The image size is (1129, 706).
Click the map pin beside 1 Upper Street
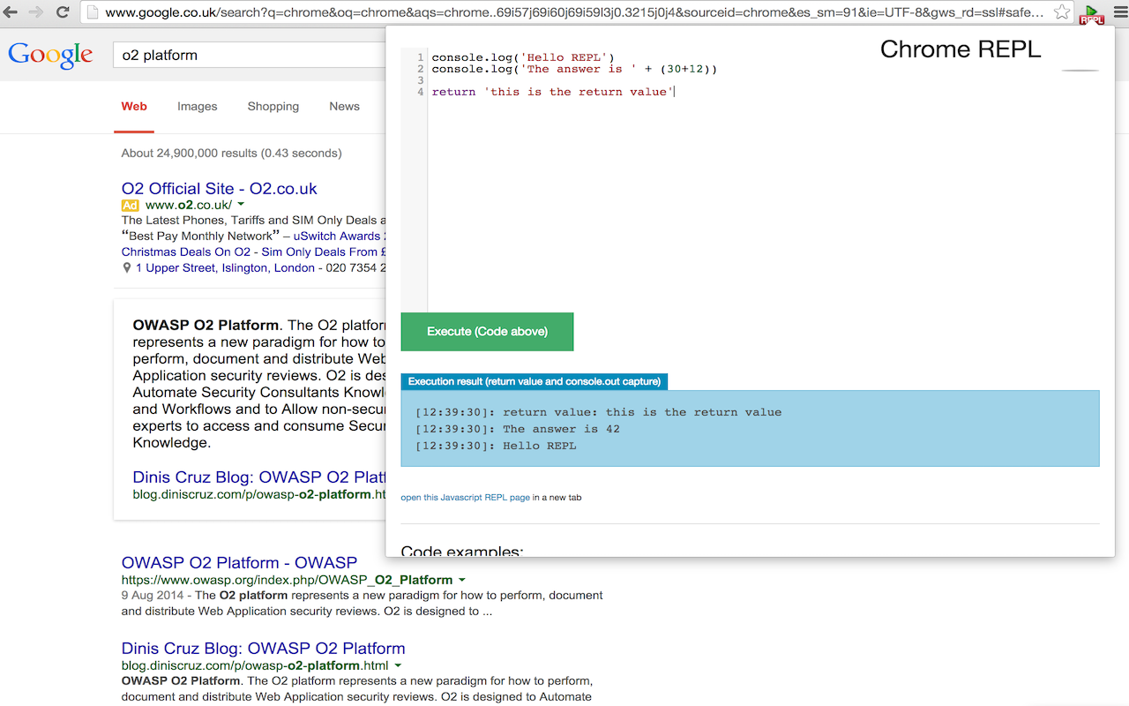tap(126, 268)
